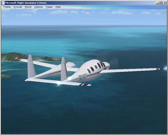Open the World menu
The width and height of the screenshot is (168, 135).
[x=28, y=7]
